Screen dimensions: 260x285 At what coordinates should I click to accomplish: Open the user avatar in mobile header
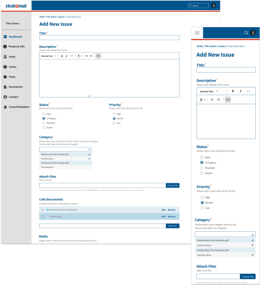pos(253,33)
